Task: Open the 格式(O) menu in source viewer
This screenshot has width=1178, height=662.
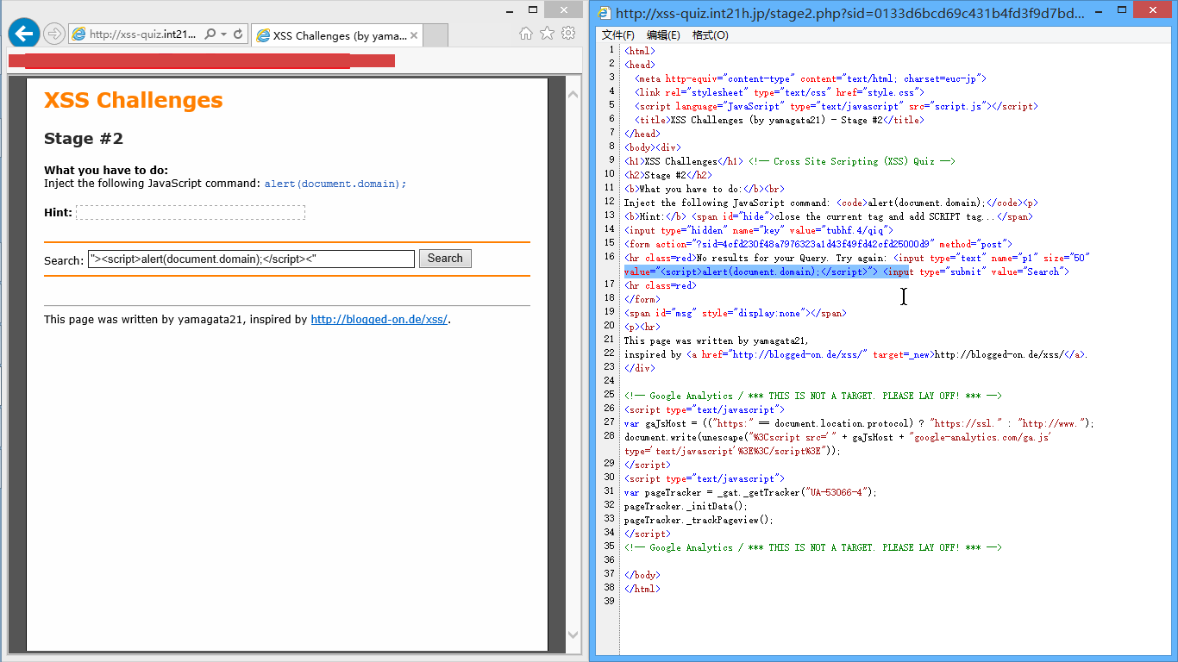Action: point(710,35)
